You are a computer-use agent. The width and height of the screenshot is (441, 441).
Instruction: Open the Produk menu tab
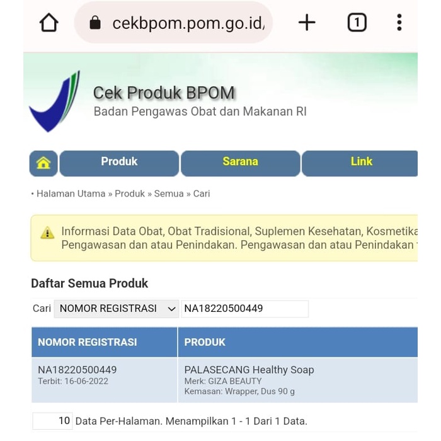point(119,163)
